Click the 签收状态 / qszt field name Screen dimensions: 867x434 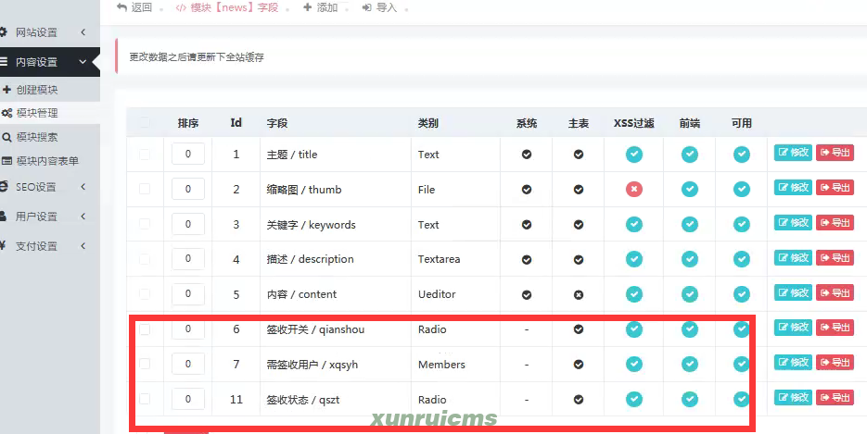[x=303, y=400]
